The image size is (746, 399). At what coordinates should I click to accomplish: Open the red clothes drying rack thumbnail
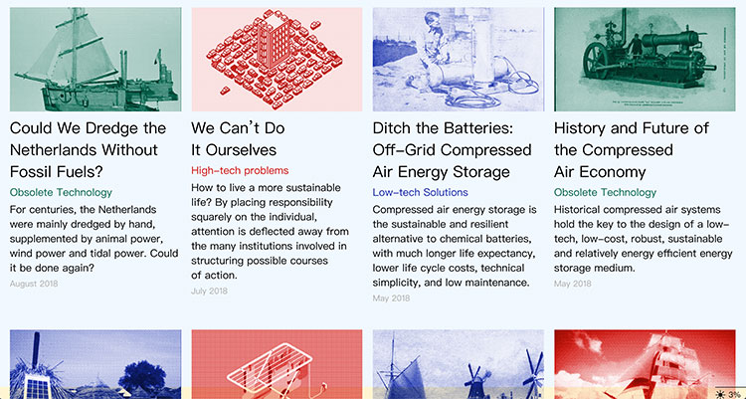277,364
